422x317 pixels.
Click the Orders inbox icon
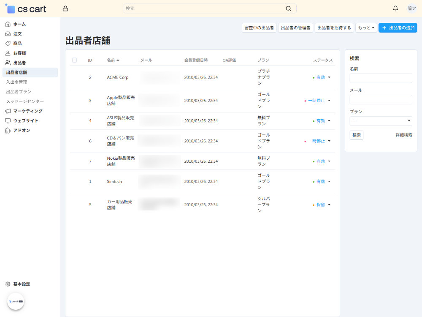click(x=8, y=34)
